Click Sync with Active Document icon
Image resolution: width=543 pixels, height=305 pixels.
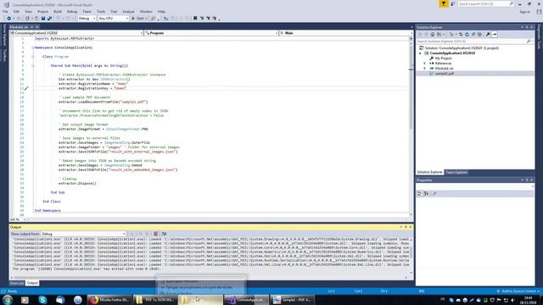[461, 34]
